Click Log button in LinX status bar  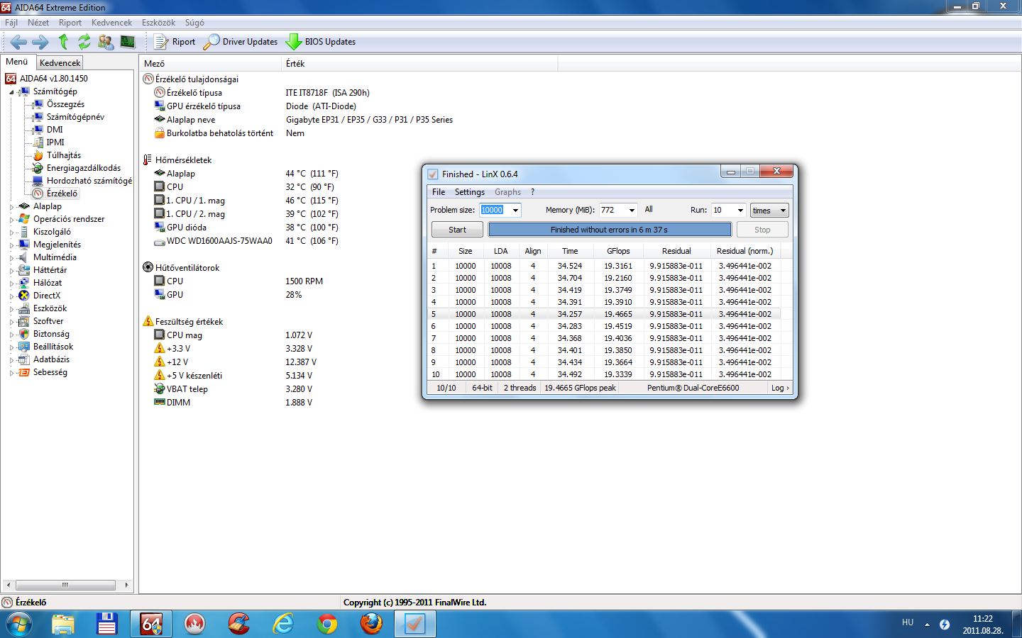(780, 388)
